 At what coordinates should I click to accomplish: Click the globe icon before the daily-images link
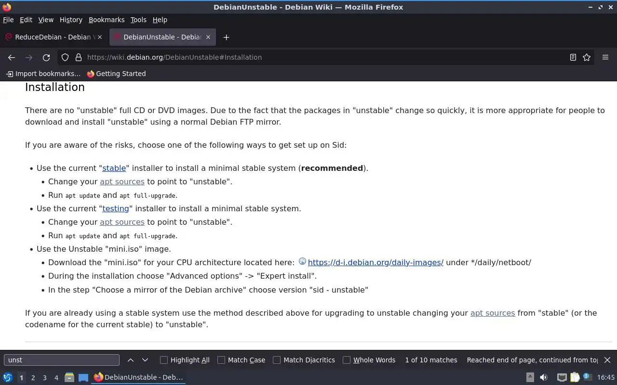[302, 261]
